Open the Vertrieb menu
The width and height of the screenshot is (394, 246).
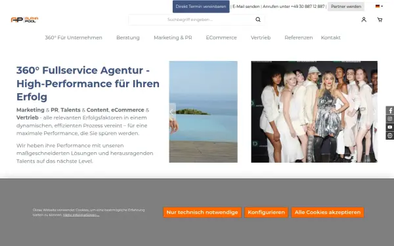(x=261, y=37)
